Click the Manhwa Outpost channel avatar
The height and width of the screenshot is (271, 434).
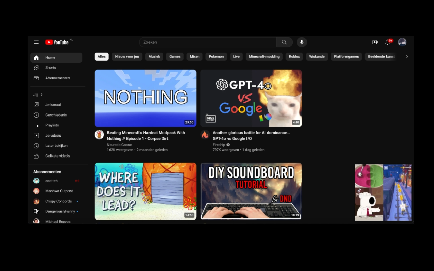[x=36, y=191]
